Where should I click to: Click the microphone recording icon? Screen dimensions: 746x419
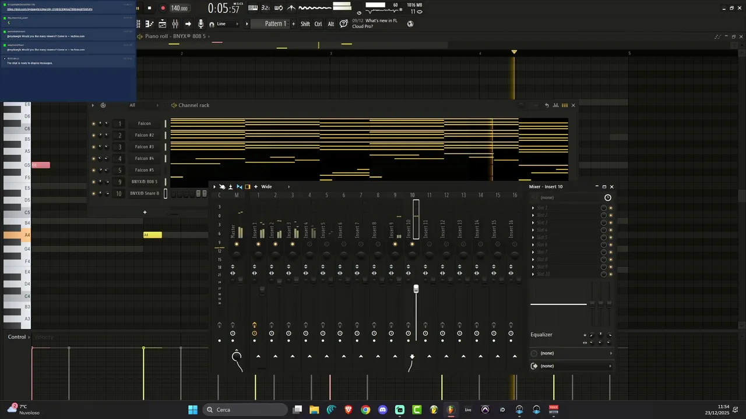point(200,24)
